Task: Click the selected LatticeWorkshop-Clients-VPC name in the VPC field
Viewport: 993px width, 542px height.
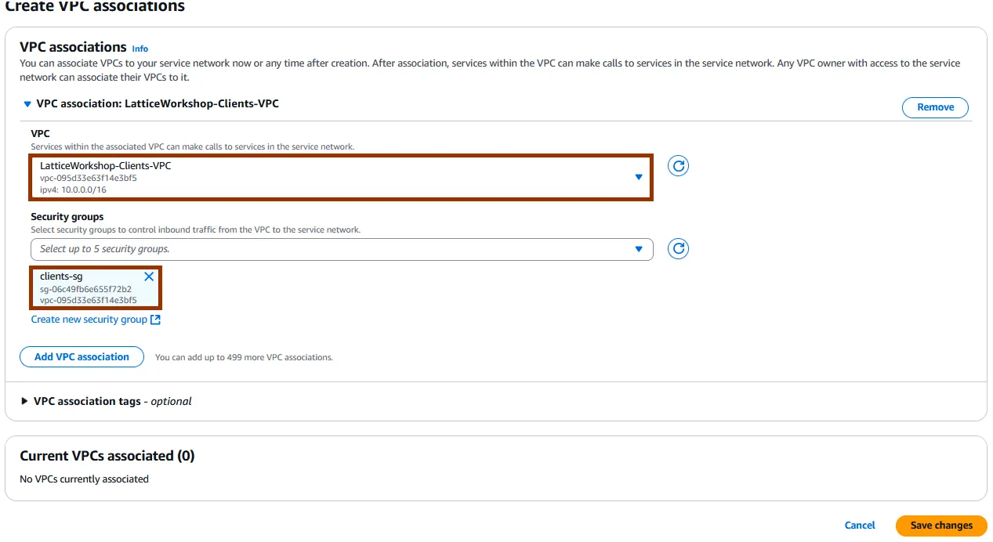Action: tap(105, 166)
